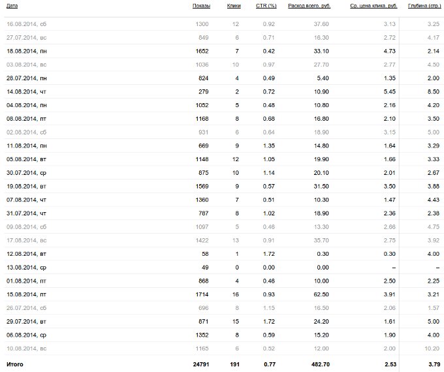
Task: Click total impressions value 24791
Action: 201,364
